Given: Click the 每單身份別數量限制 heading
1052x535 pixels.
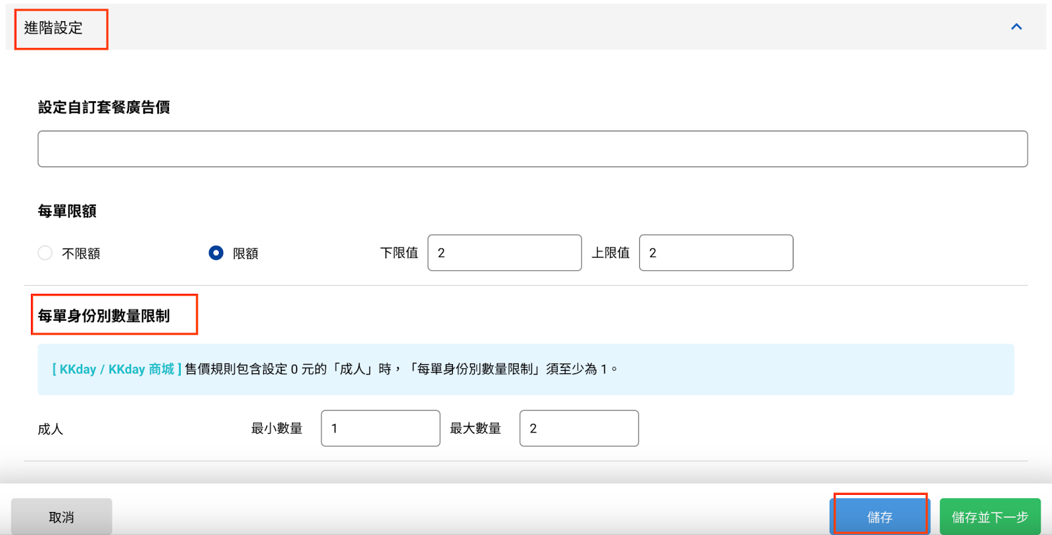Looking at the screenshot, I should click(x=104, y=316).
